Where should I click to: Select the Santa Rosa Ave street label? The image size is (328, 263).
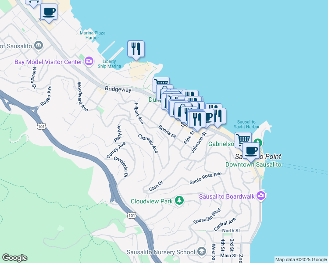205,178
